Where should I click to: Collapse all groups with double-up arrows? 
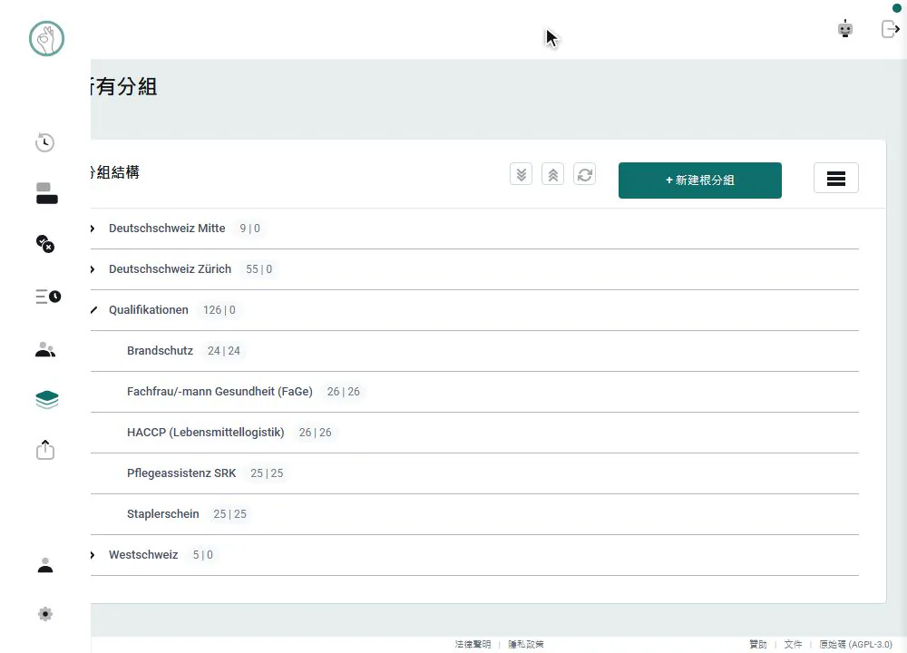coord(553,174)
